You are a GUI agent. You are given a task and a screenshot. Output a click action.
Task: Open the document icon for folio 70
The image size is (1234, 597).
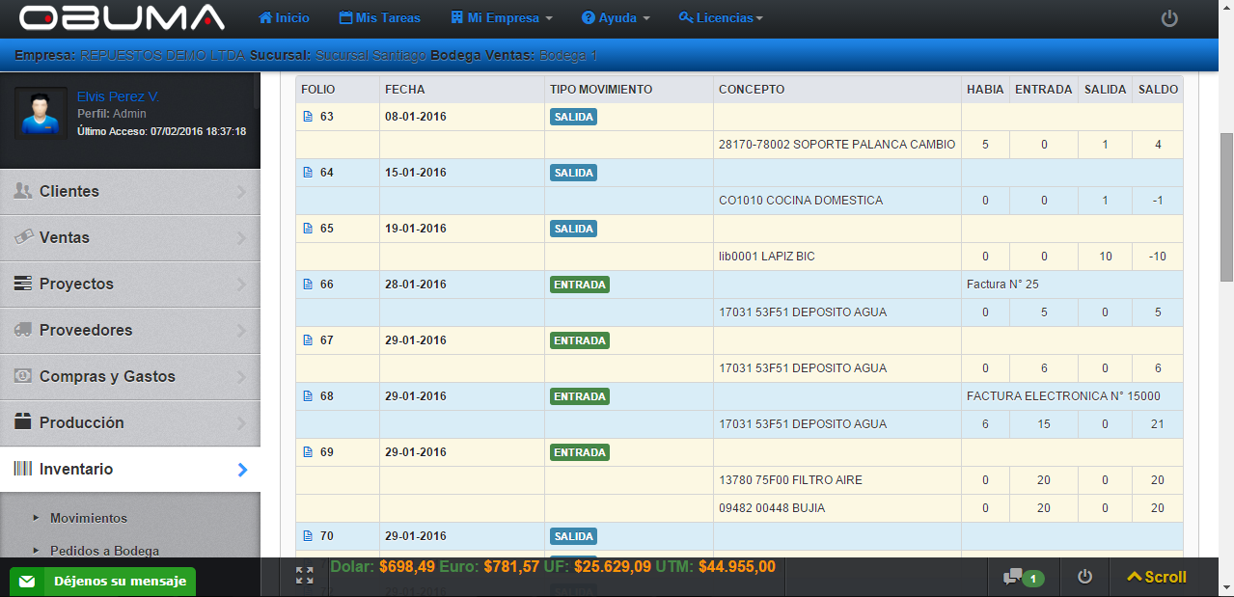pos(308,536)
